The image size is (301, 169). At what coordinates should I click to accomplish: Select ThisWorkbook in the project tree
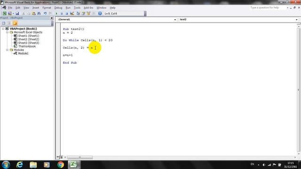(x=27, y=46)
